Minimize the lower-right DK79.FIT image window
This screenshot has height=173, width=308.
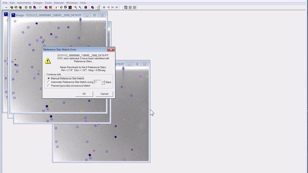point(129,64)
